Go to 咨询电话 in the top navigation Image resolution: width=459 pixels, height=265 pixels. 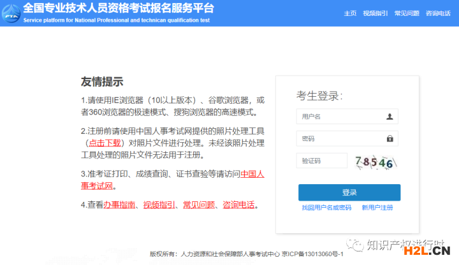tap(437, 13)
